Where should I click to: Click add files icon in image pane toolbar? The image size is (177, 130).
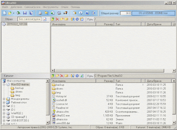[x=73, y=19]
